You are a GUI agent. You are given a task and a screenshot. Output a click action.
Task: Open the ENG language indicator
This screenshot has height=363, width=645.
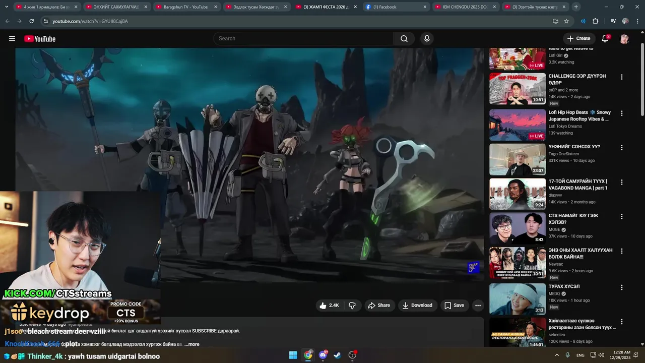[x=580, y=355]
